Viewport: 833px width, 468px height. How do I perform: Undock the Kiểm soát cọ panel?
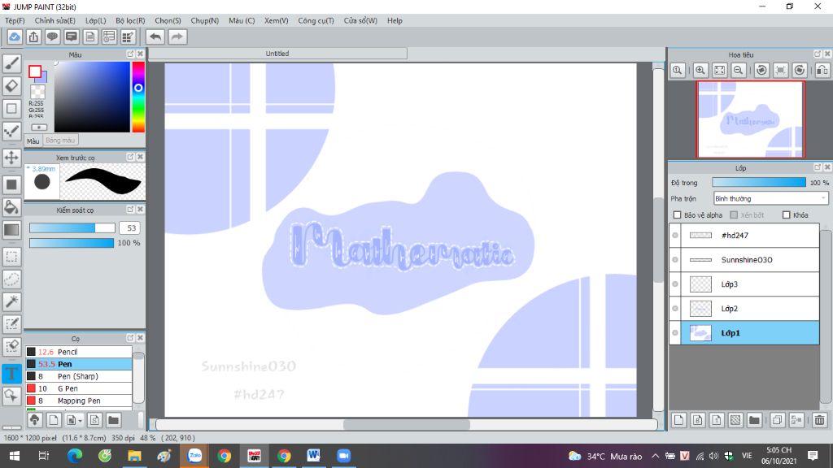click(130, 210)
